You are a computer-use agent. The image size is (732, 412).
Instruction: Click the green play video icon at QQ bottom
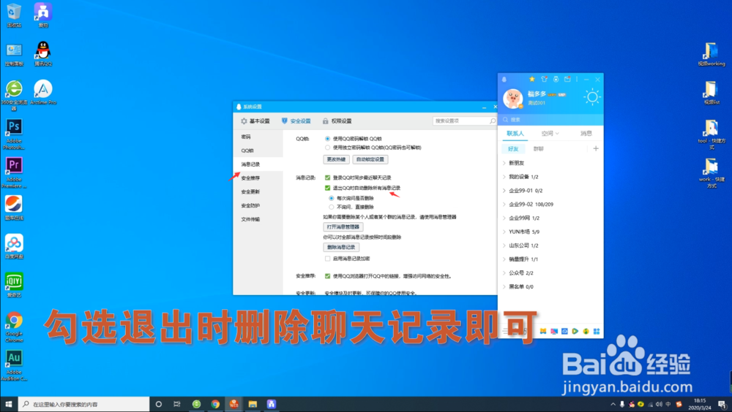coord(575,331)
